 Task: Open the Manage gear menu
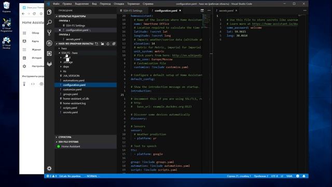pos(49,168)
